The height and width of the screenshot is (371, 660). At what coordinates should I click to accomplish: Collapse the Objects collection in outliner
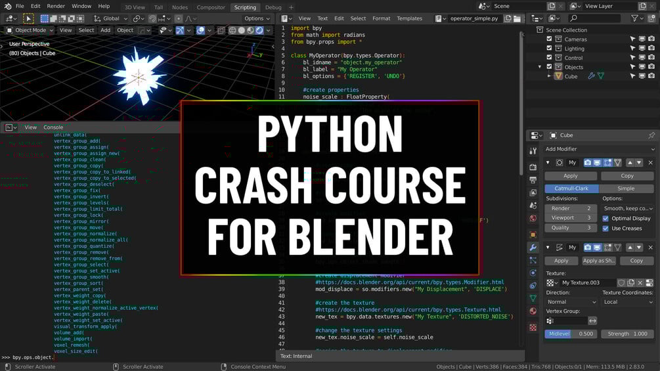[x=540, y=67]
